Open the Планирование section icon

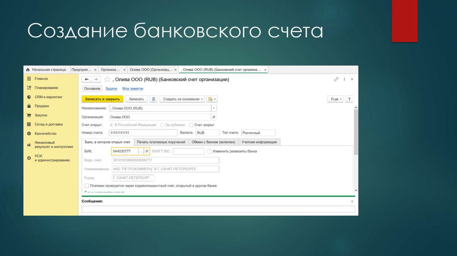point(29,88)
